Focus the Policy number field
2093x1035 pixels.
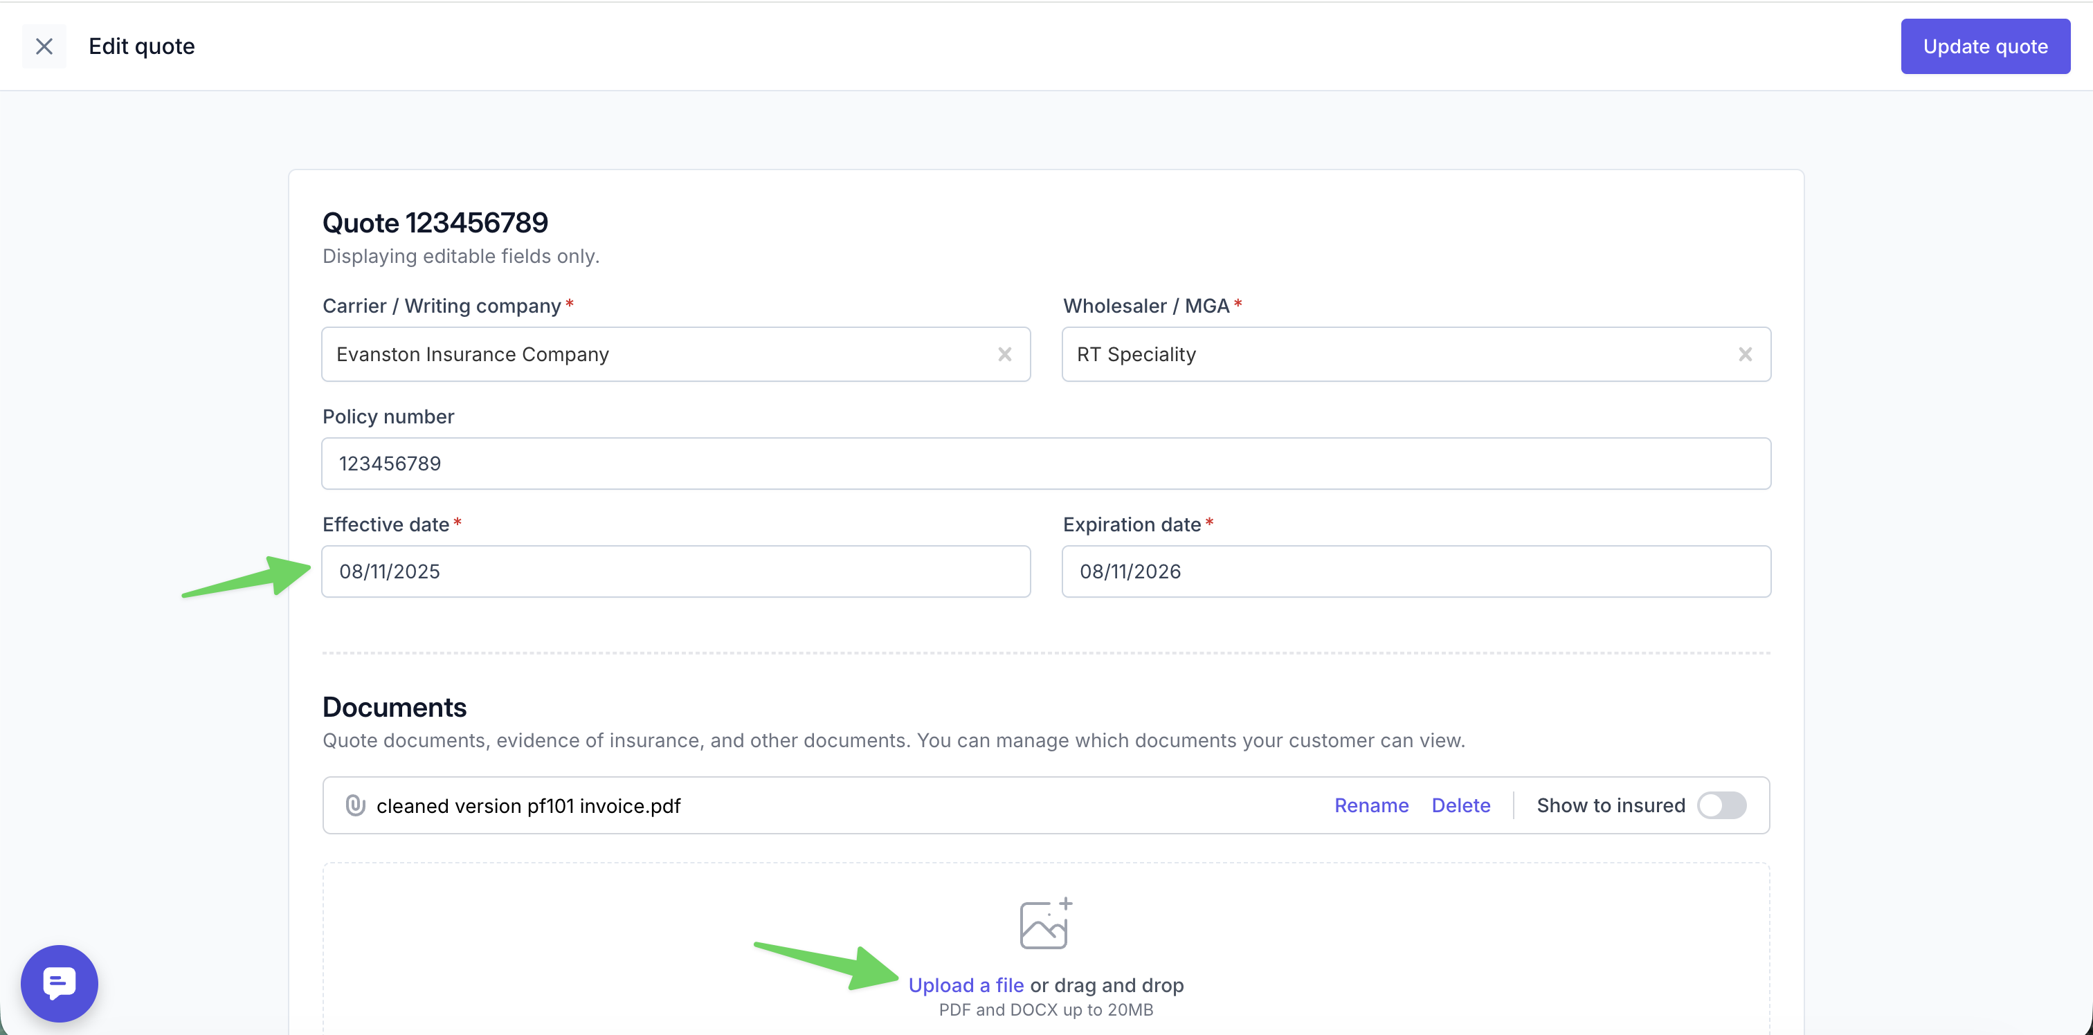1046,463
